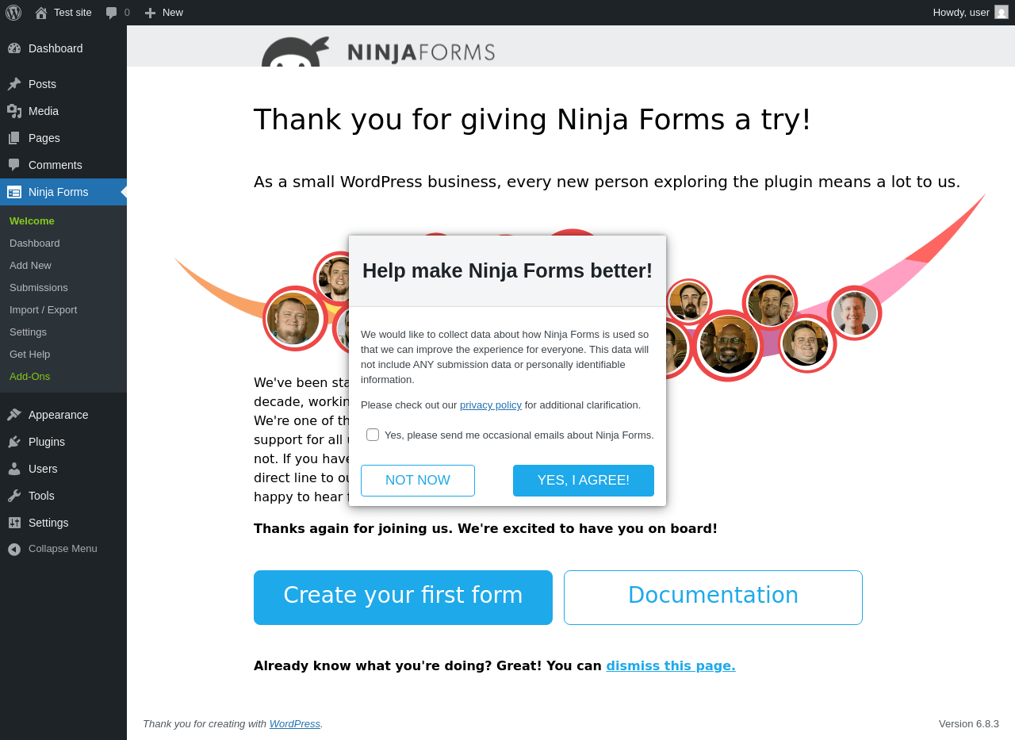Open the Import / Export submenu item
The height and width of the screenshot is (740, 1015).
click(x=43, y=310)
